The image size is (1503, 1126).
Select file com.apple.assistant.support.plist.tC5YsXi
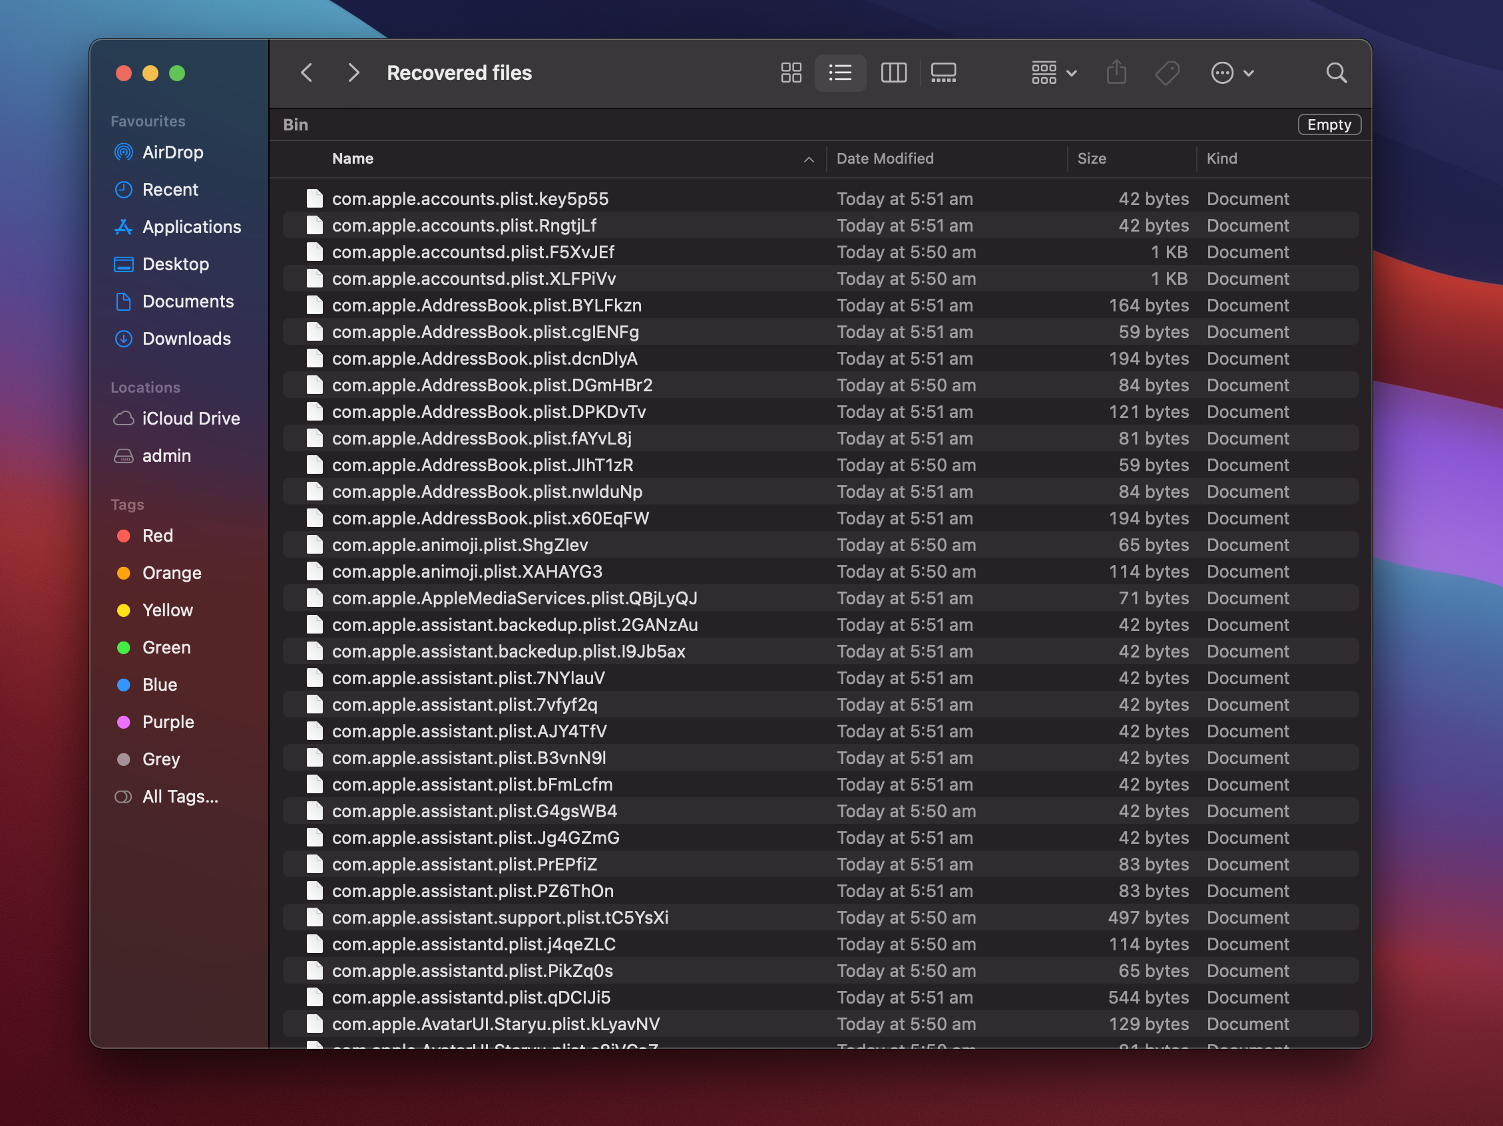[820, 918]
